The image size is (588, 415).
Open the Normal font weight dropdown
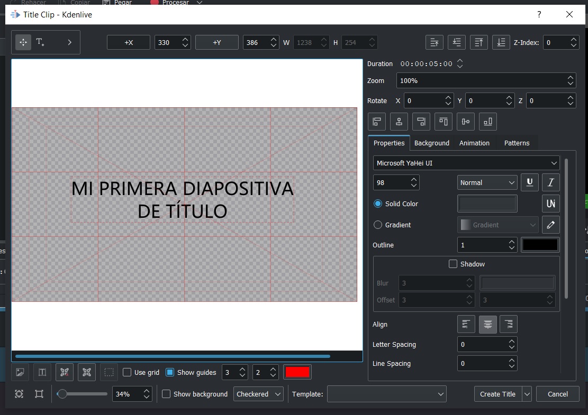coord(487,182)
